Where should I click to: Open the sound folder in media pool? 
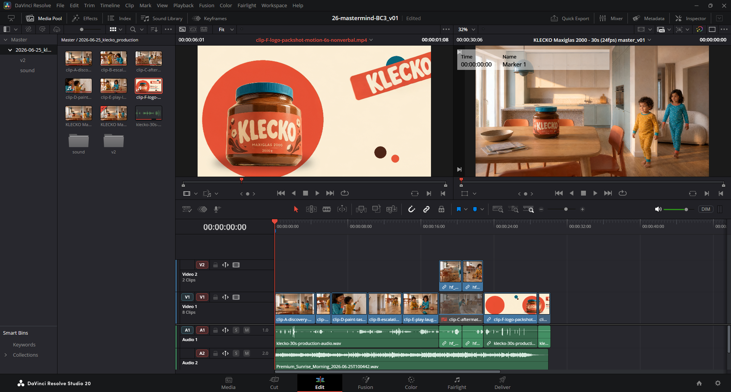[78, 141]
